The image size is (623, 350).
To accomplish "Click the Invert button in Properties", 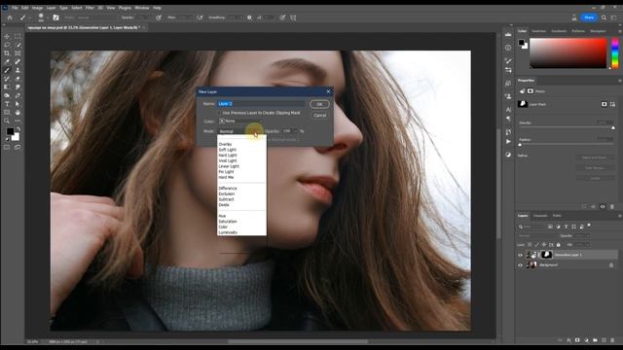I will point(595,178).
